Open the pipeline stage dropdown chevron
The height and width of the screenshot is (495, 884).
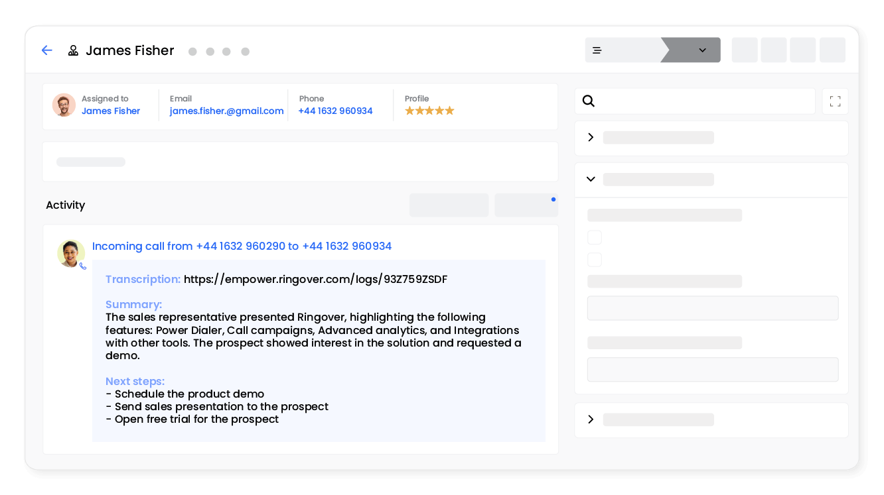[x=703, y=50]
